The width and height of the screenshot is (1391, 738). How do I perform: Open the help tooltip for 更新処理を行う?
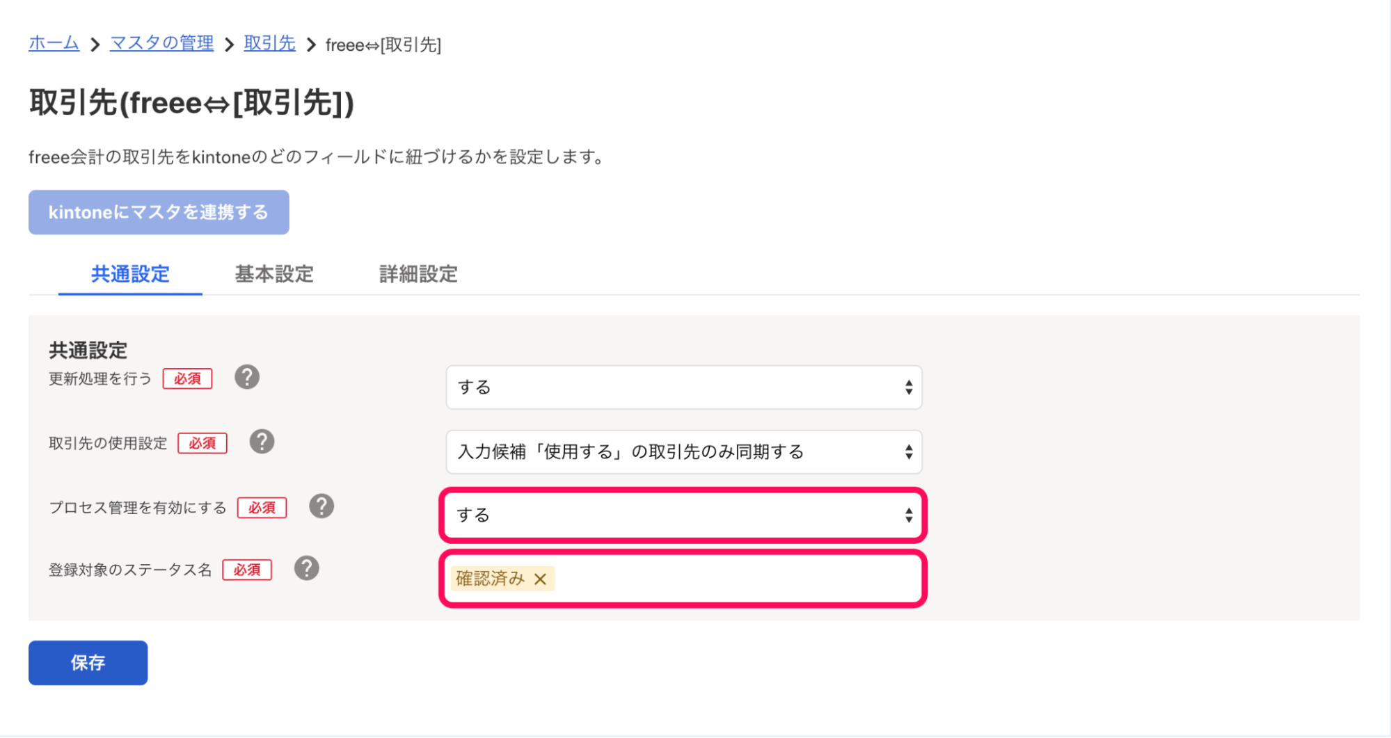(246, 378)
